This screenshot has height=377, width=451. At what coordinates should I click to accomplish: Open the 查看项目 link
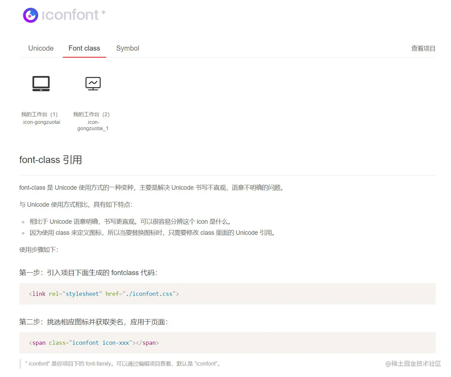click(423, 49)
